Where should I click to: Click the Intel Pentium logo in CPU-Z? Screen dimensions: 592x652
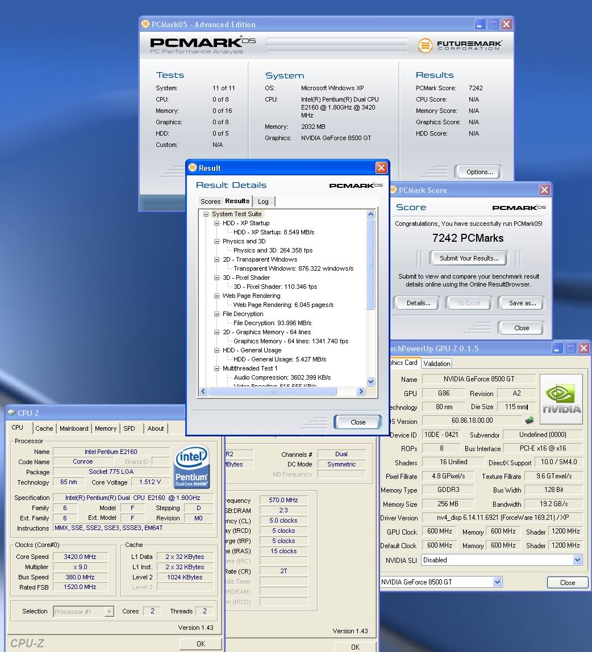coord(191,466)
